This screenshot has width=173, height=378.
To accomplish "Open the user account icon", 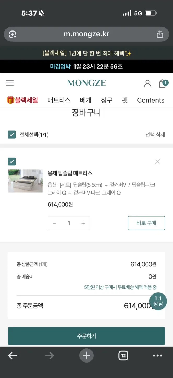I will point(147,83).
